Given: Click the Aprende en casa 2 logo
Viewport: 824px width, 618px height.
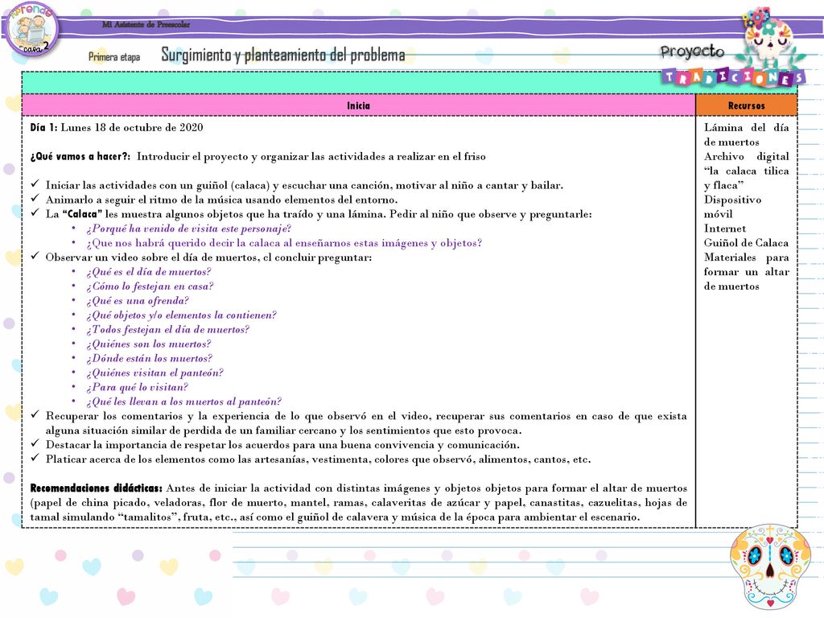Looking at the screenshot, I should point(32,29).
